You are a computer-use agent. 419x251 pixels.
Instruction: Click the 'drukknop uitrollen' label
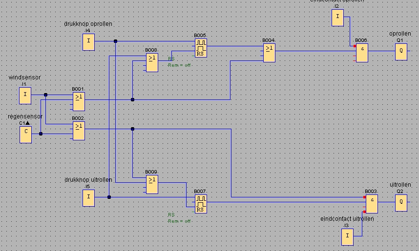(88, 180)
